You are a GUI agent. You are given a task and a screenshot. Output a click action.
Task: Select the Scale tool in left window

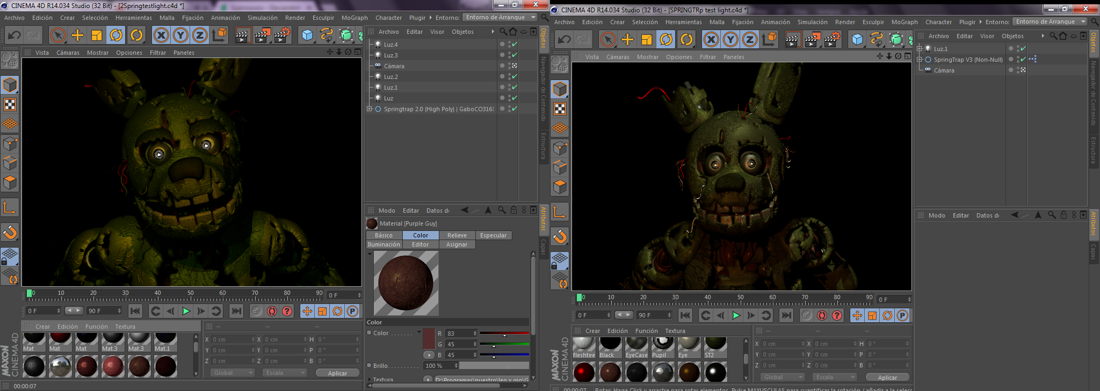coord(97,35)
